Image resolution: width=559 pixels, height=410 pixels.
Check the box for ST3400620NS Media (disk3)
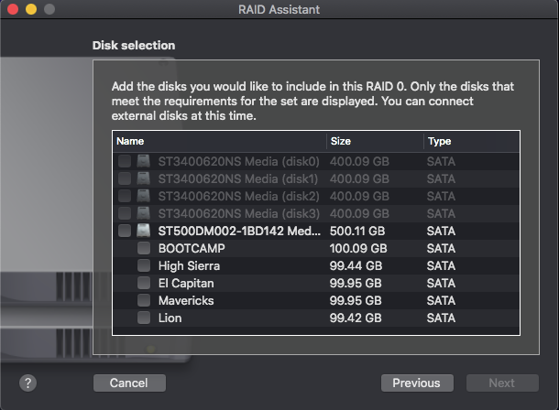[x=125, y=213]
